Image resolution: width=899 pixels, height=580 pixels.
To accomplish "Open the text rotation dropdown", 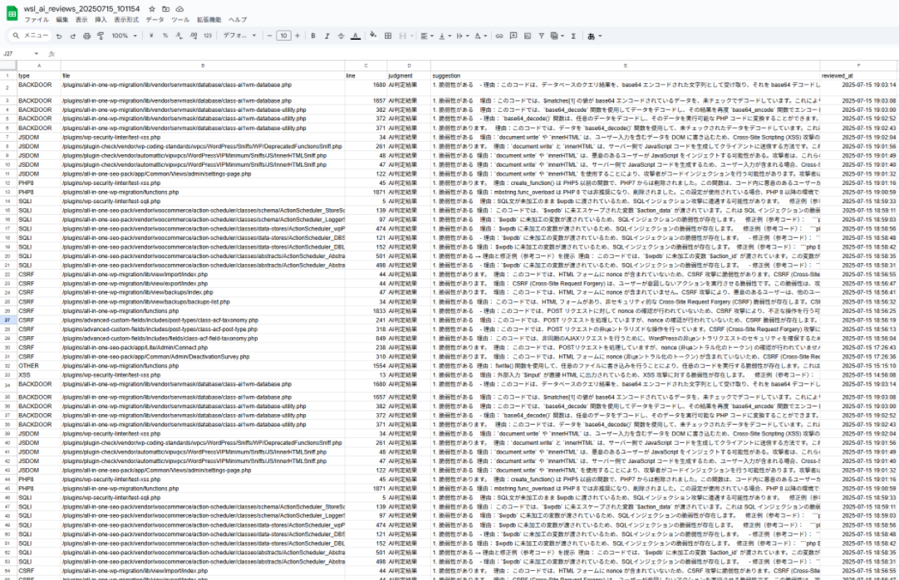I will (480, 36).
